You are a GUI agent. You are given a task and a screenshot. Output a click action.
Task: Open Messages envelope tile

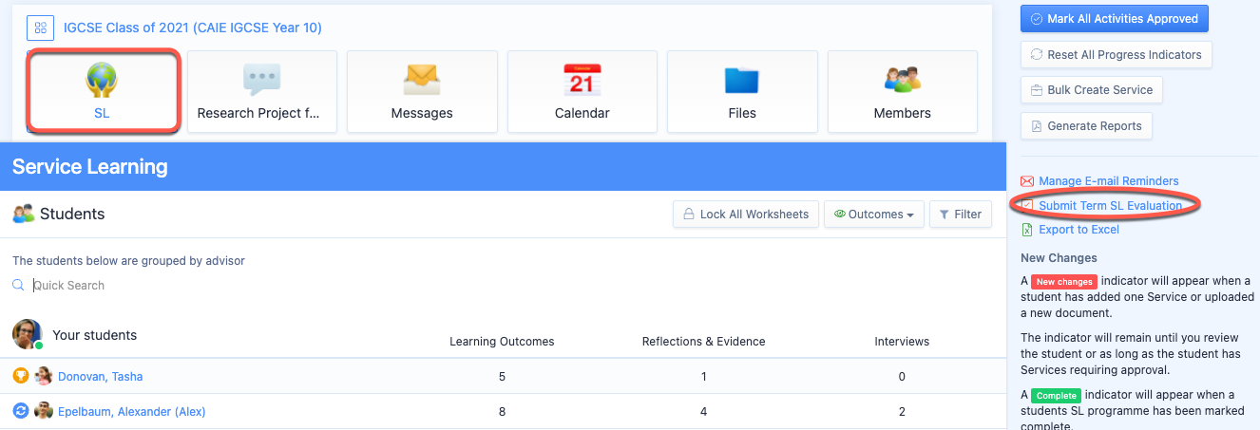[x=422, y=91]
